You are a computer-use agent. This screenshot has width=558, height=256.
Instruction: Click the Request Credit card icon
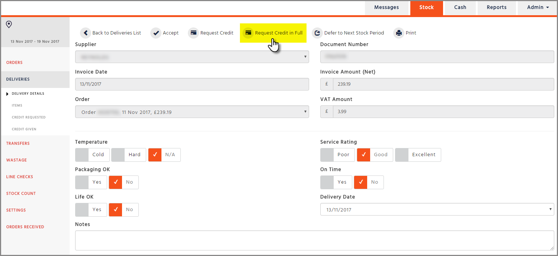pyautogui.click(x=193, y=33)
